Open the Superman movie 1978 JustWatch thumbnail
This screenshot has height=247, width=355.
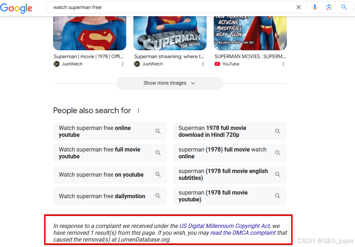90,33
